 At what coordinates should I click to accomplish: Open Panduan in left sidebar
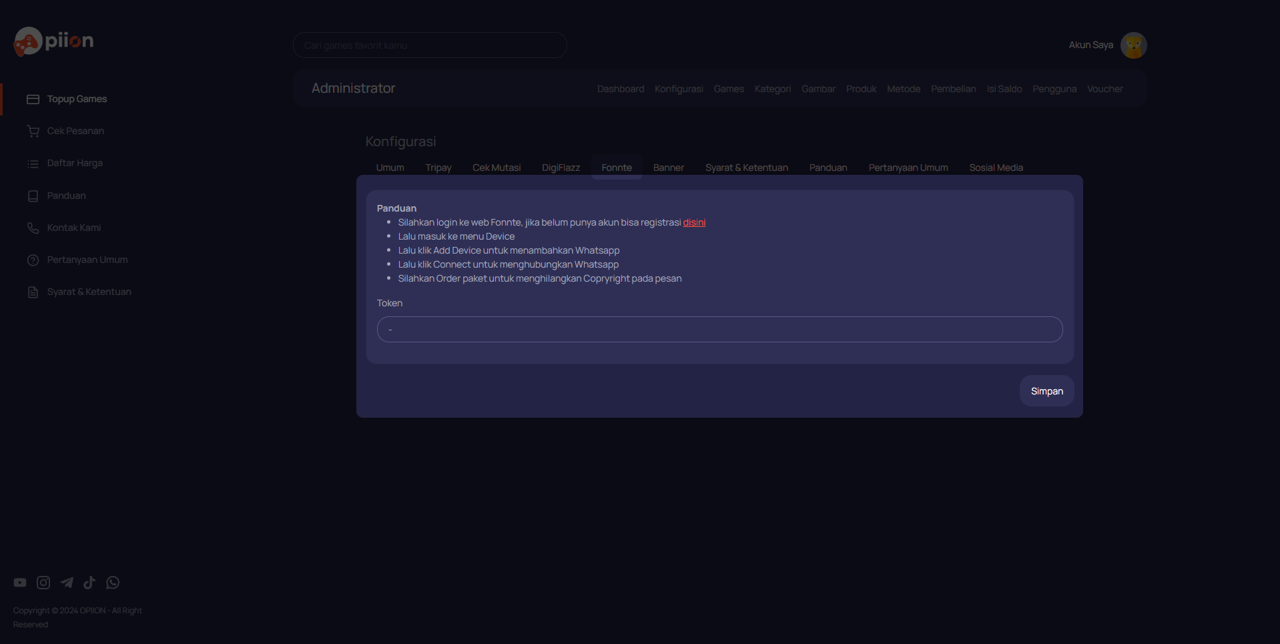pyautogui.click(x=66, y=196)
